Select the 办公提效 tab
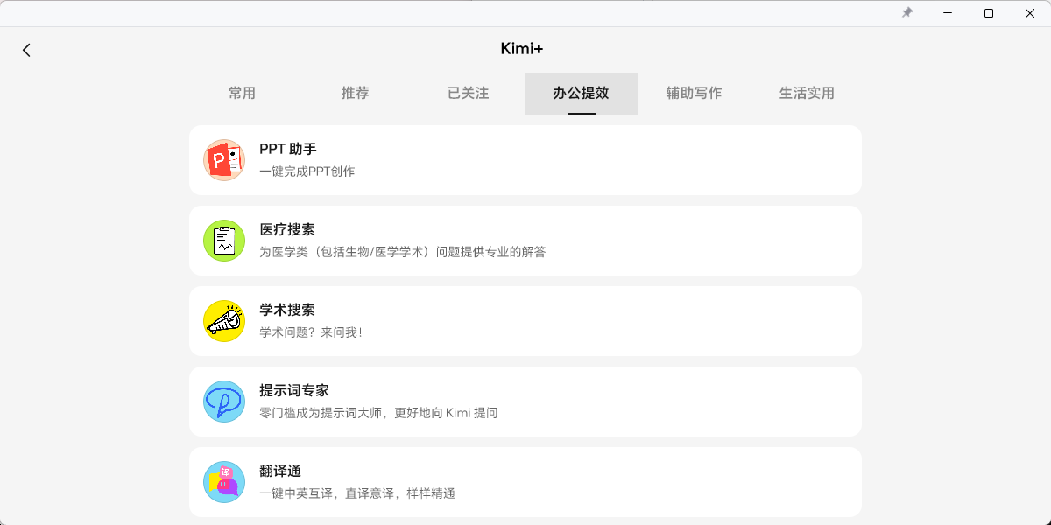Screen dimensions: 1051x525 click(x=581, y=94)
